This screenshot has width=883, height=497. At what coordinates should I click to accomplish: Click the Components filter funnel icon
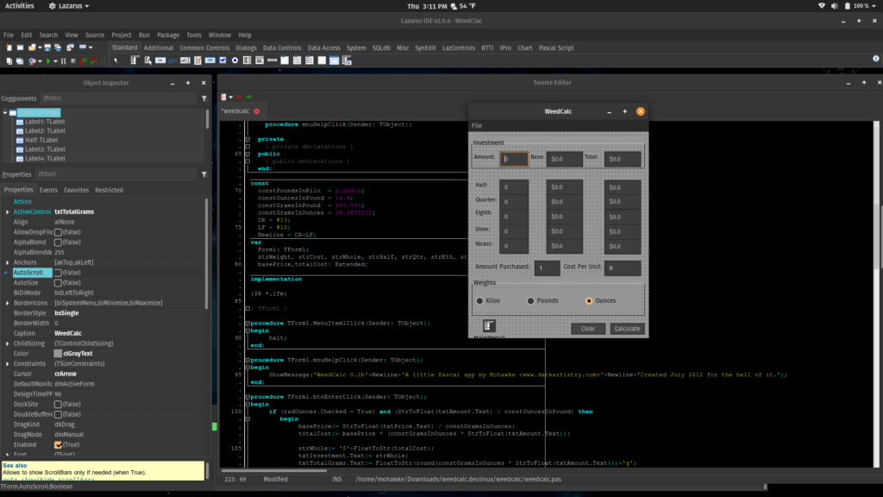coord(204,99)
